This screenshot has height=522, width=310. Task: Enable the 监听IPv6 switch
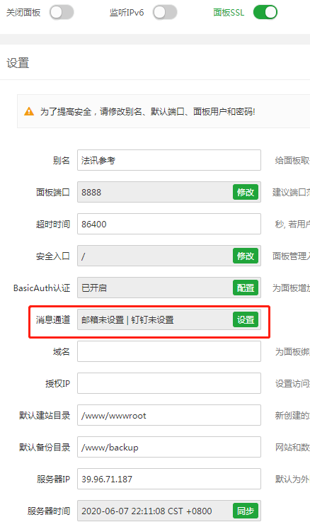(x=165, y=13)
